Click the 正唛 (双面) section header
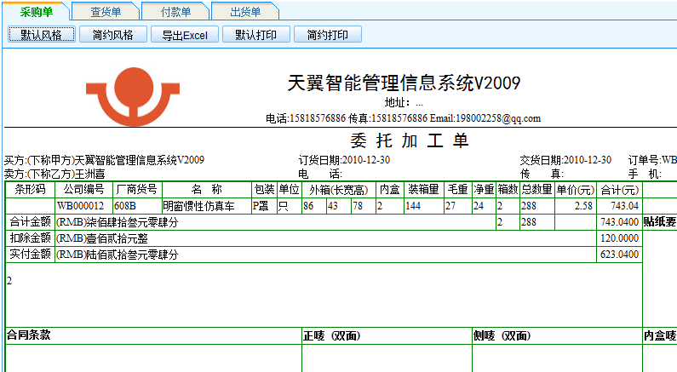This screenshot has width=677, height=372. point(332,335)
